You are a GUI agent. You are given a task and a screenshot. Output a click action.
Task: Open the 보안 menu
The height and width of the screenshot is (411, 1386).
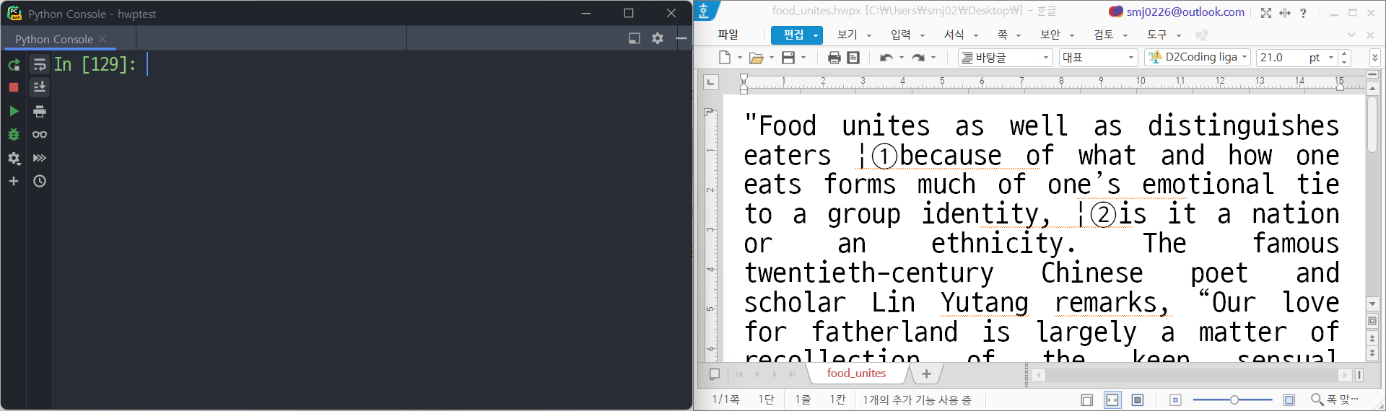(x=1050, y=35)
